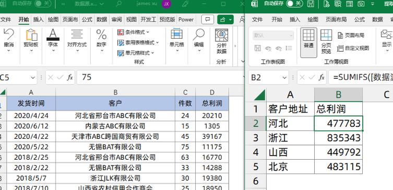This screenshot has width=393, height=190.
Task: Open Power tab in left window
Action: point(186,19)
